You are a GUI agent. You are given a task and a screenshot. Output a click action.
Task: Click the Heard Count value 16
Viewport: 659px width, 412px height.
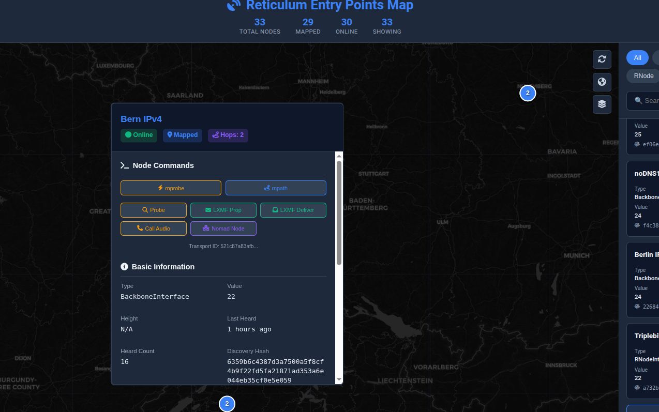tap(125, 362)
